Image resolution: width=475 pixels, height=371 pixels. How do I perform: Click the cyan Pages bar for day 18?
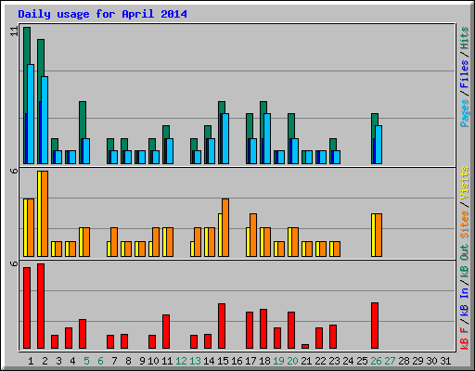click(x=267, y=138)
